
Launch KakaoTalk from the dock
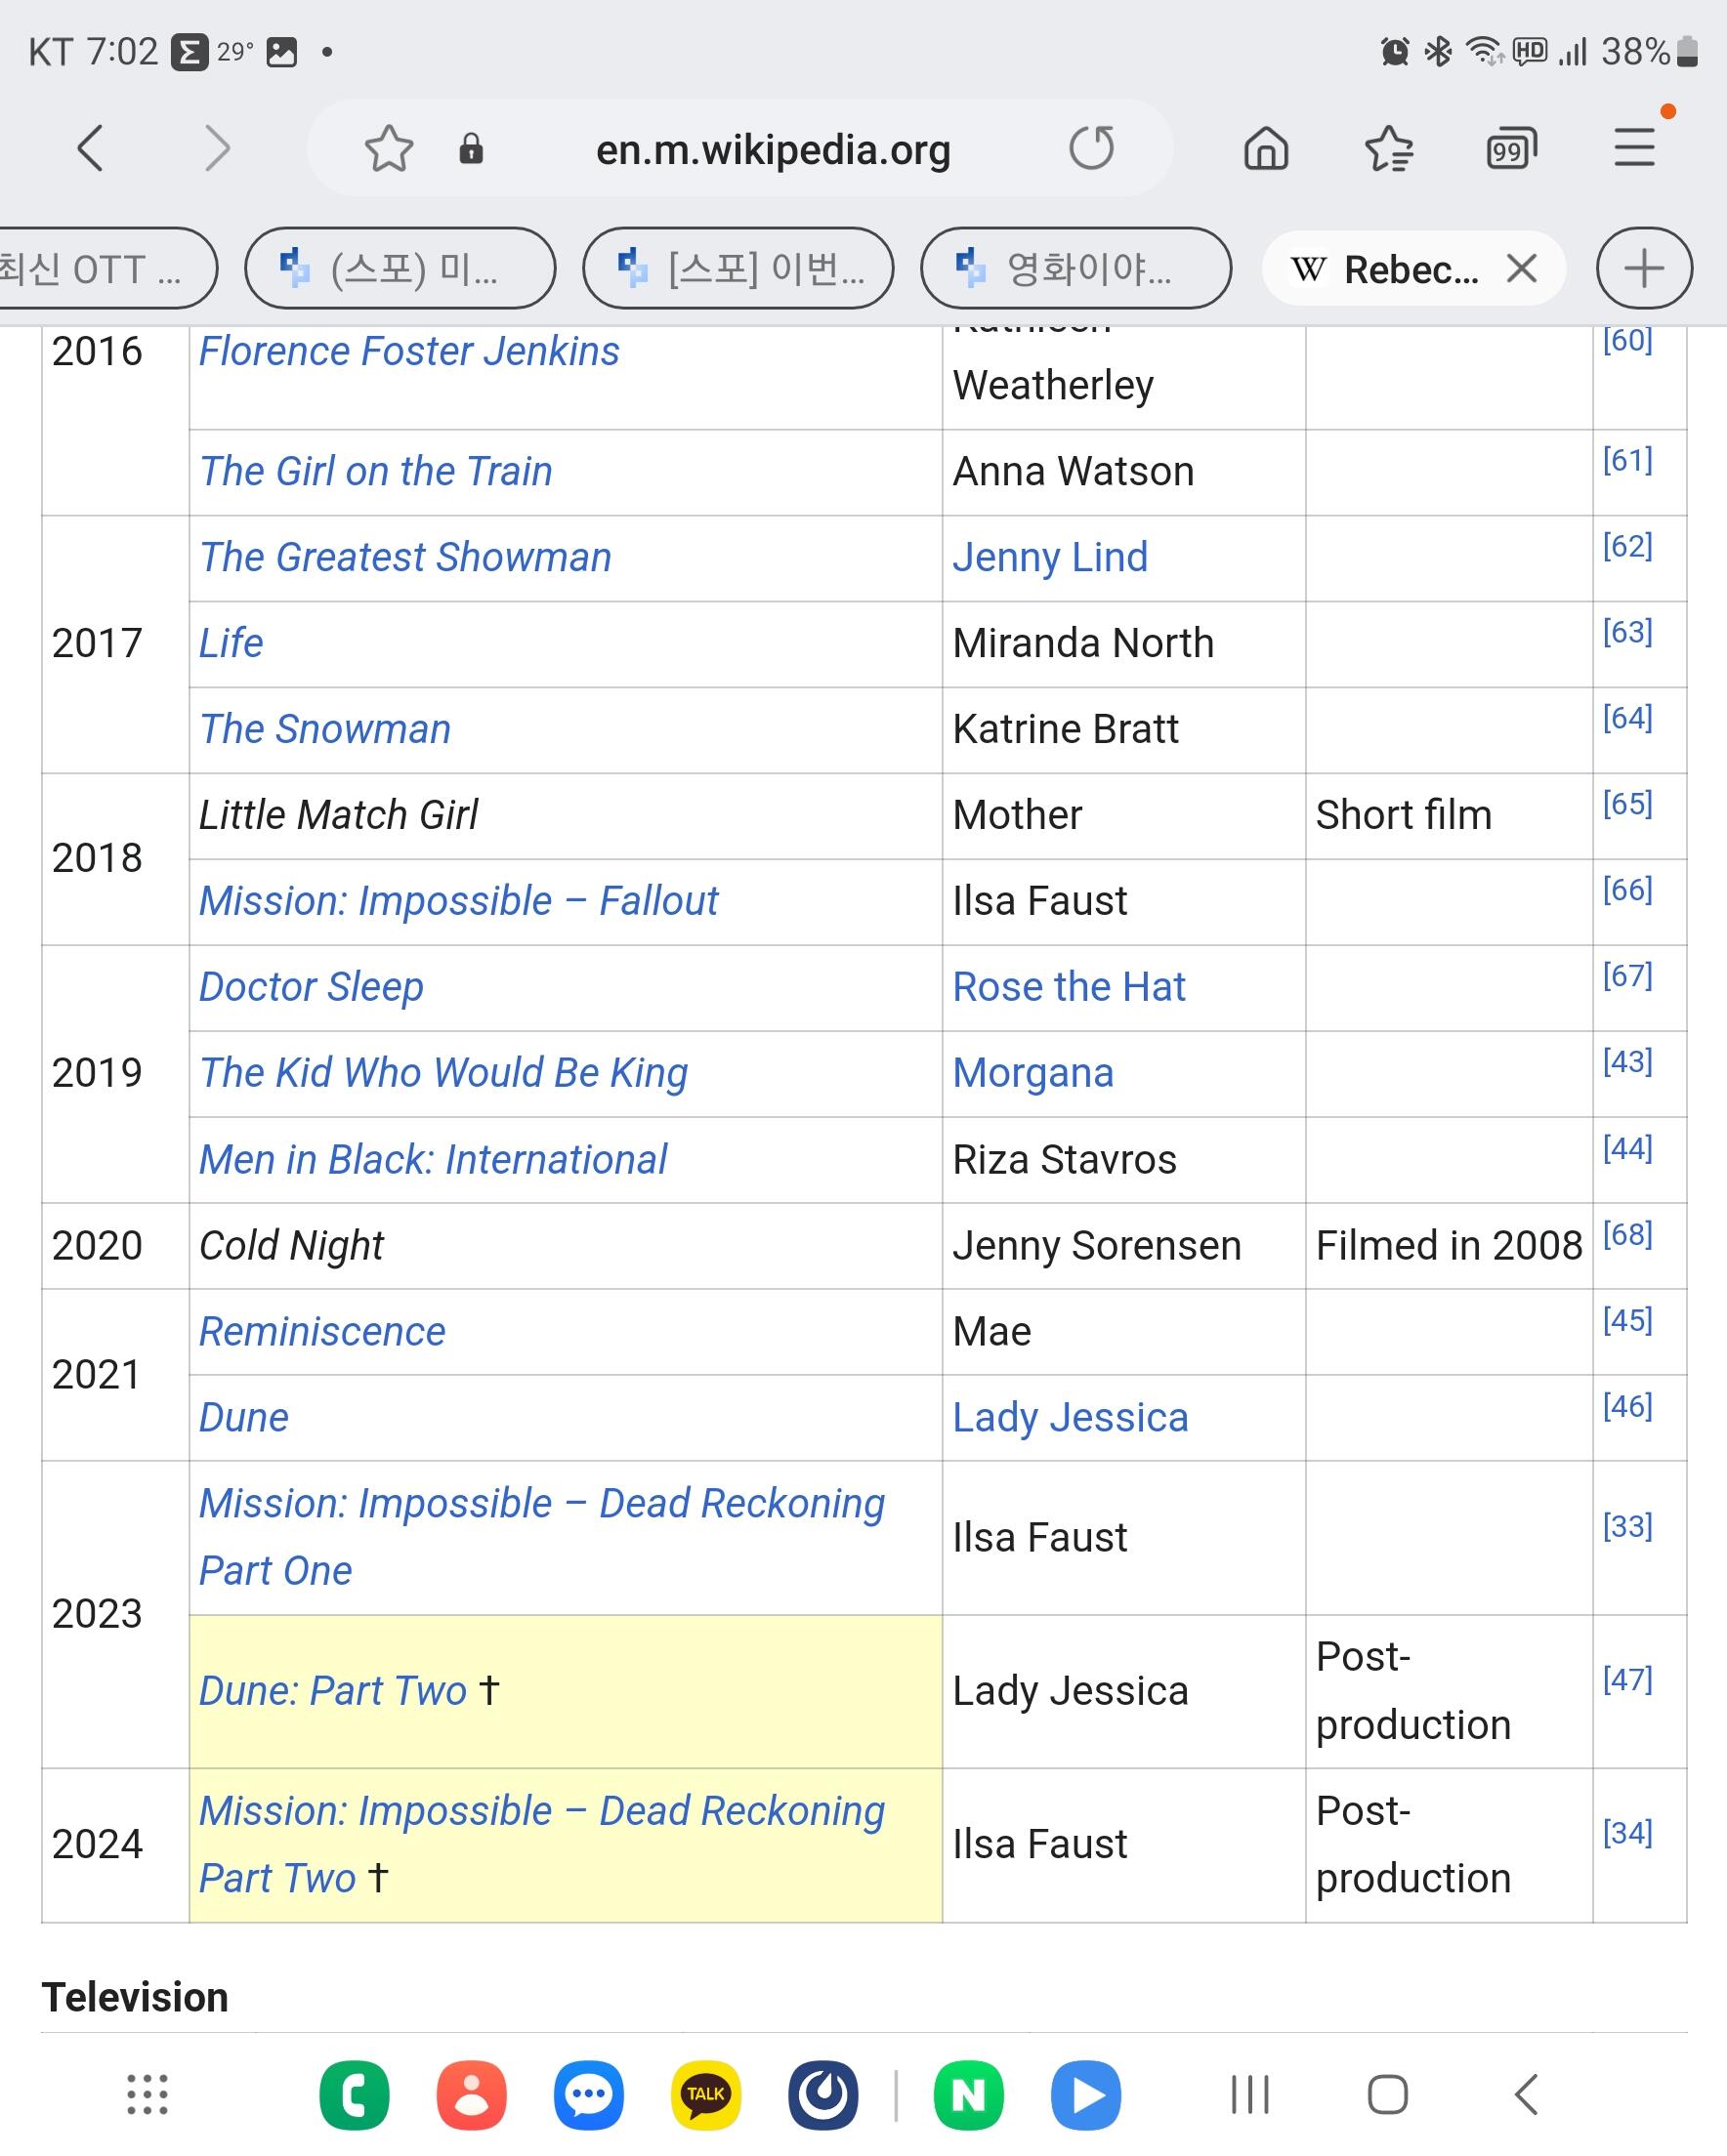[x=705, y=2094]
